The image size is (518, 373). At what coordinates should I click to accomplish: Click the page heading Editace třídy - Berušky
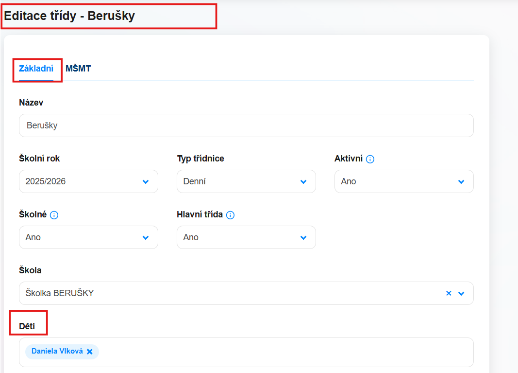tap(69, 16)
